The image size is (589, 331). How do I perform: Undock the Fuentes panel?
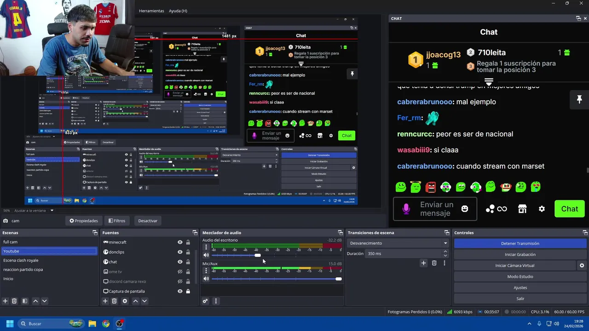[x=195, y=233]
